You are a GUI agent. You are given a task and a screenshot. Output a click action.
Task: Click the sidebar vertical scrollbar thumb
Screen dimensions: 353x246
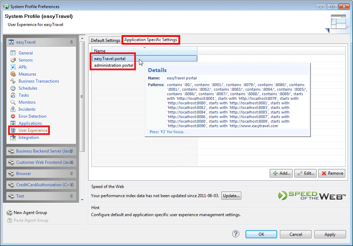[82, 96]
